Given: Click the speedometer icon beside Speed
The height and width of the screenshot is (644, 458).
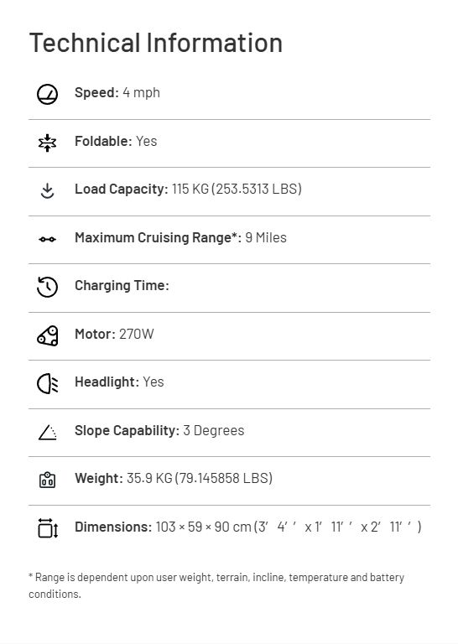Looking at the screenshot, I should point(47,94).
